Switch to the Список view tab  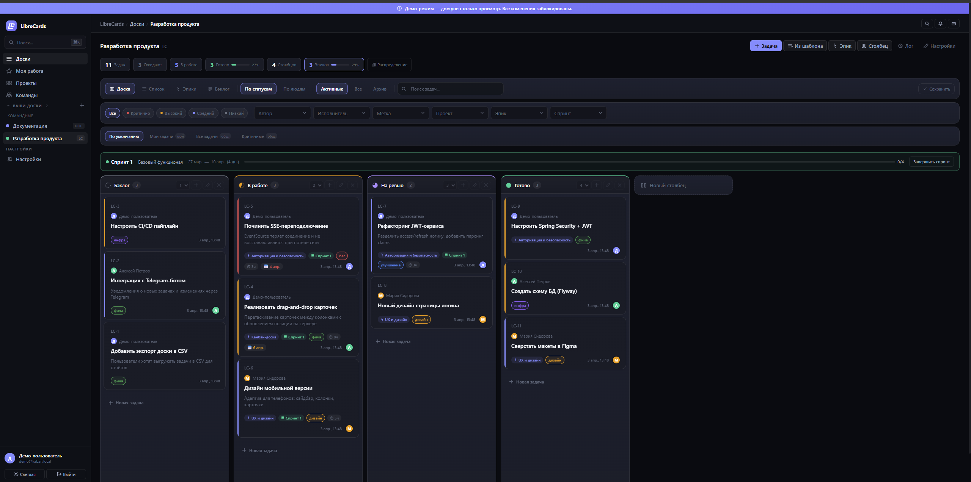tap(153, 89)
